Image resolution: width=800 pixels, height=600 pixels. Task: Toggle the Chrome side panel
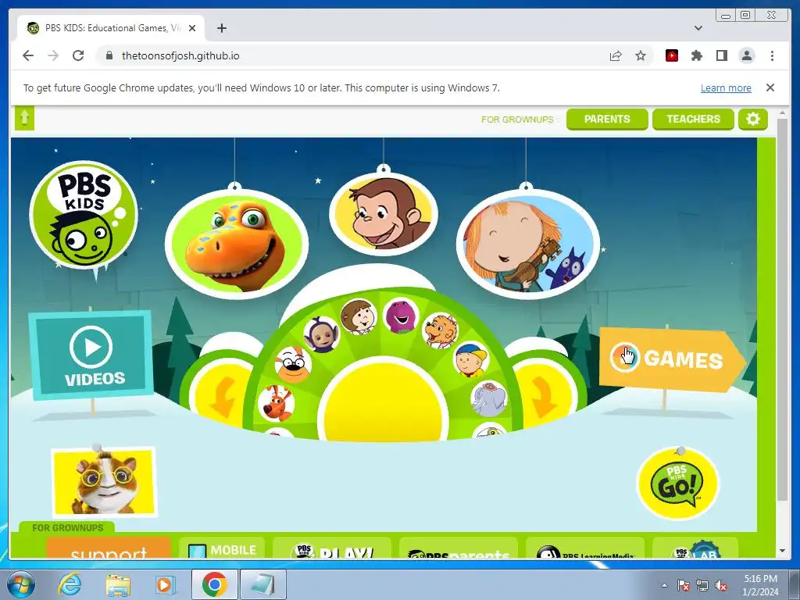coord(721,55)
